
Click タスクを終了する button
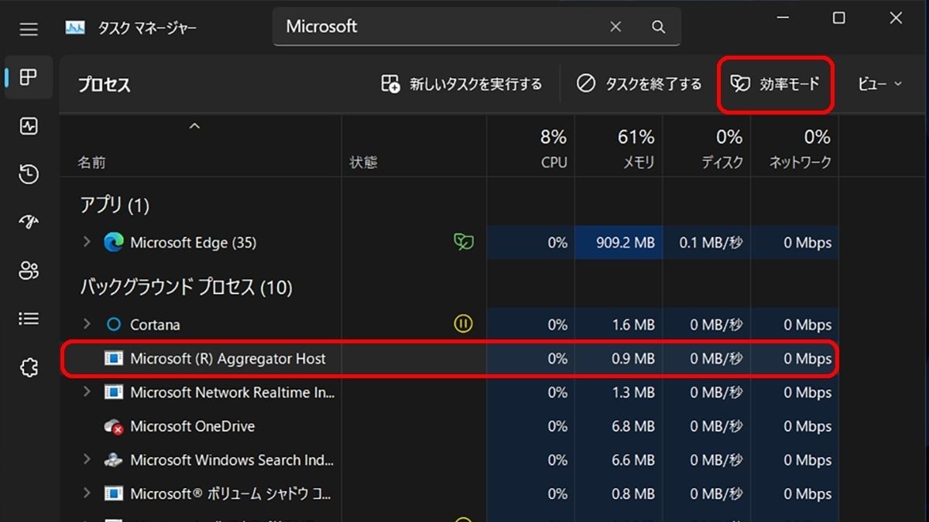tap(639, 84)
